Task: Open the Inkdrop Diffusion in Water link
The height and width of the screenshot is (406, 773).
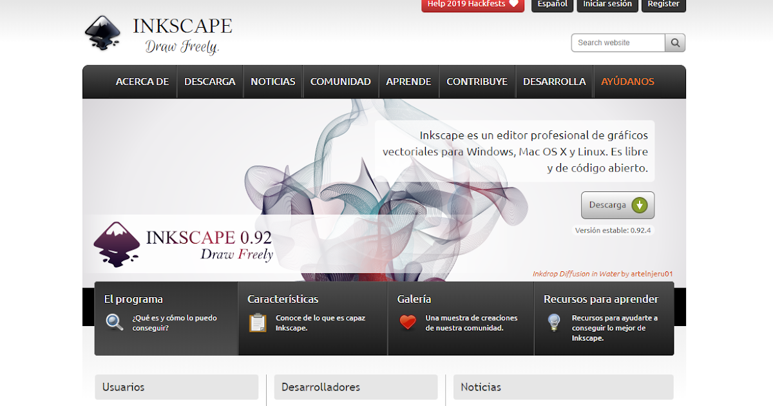Action: pyautogui.click(x=576, y=274)
